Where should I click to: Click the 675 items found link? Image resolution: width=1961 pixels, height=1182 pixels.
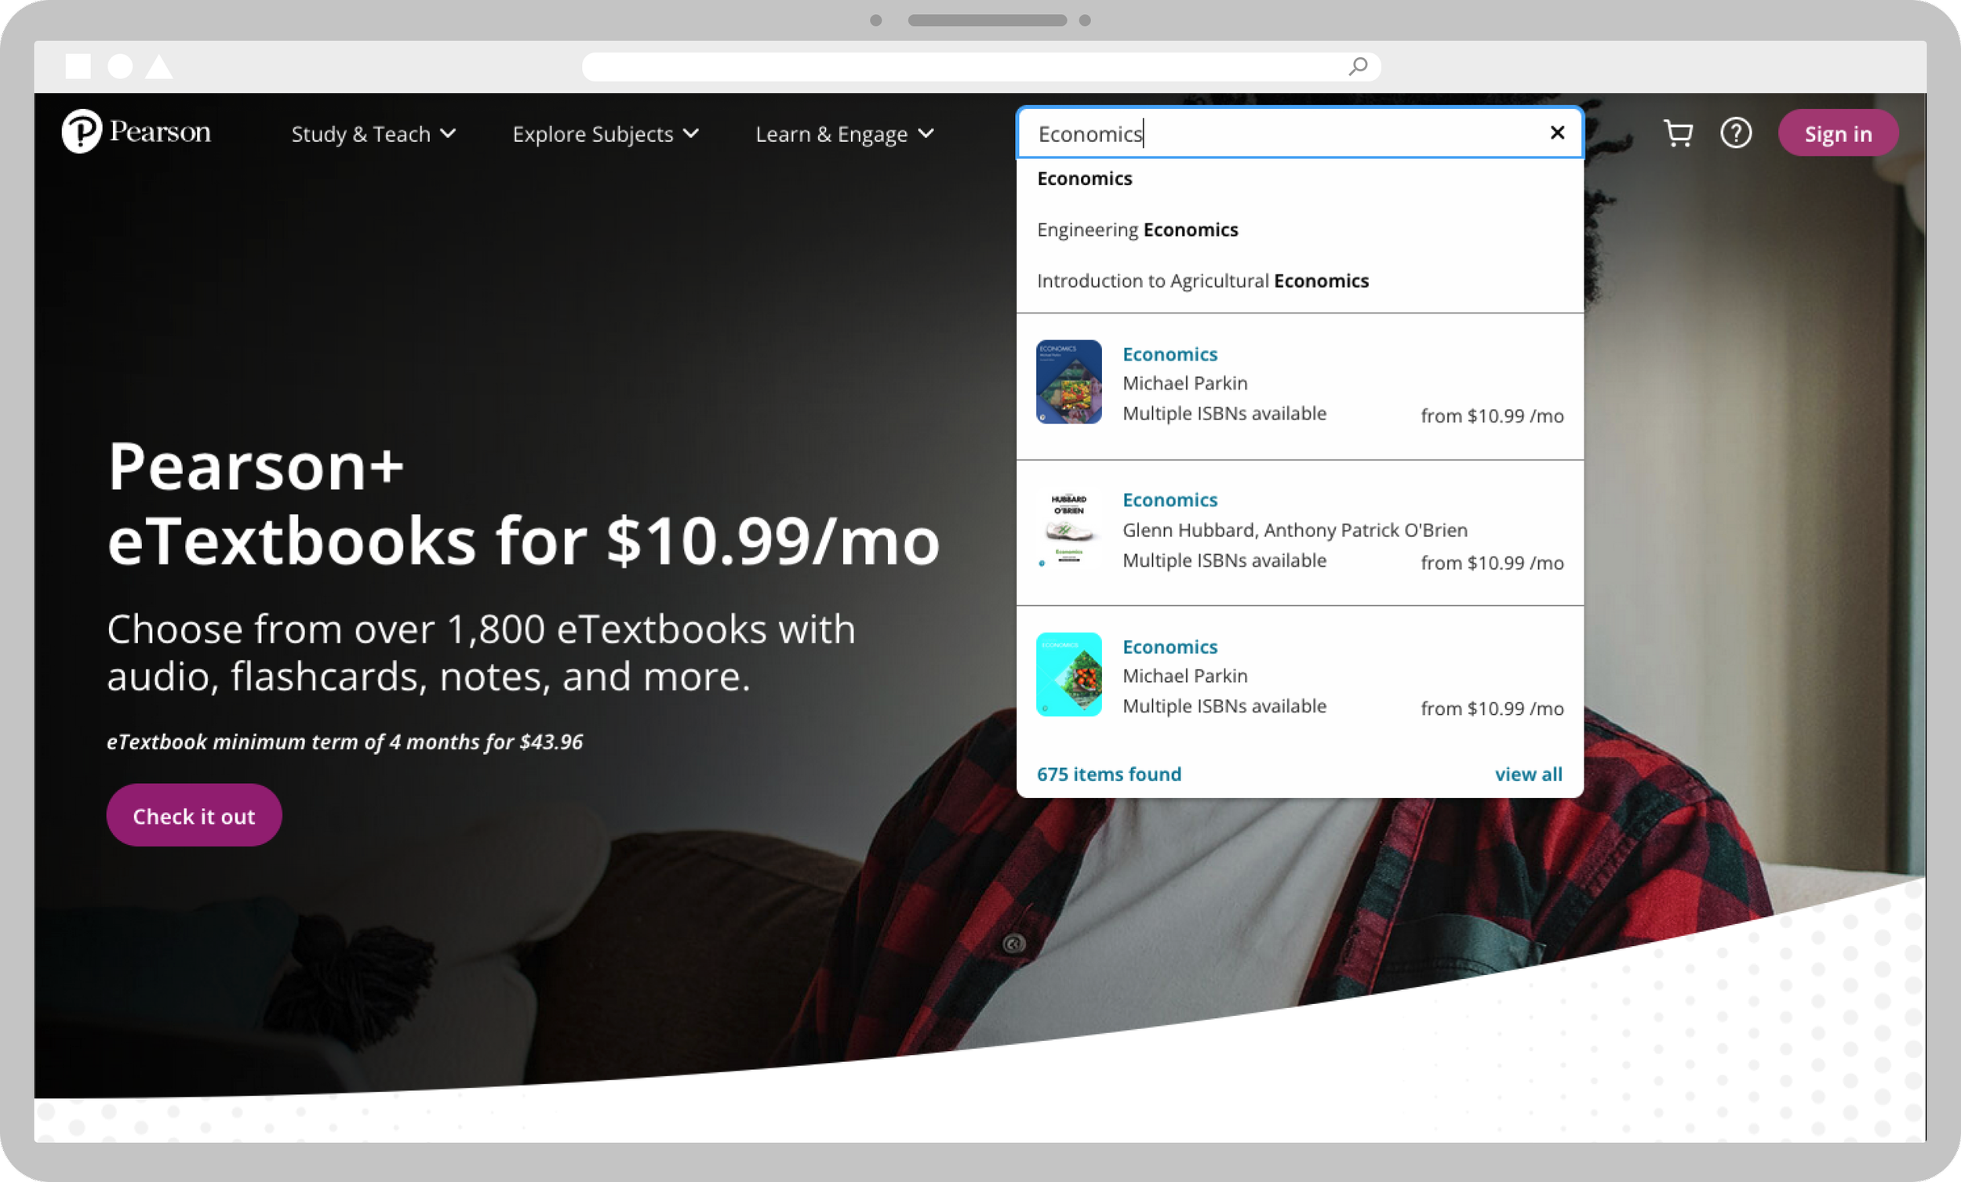1108,774
